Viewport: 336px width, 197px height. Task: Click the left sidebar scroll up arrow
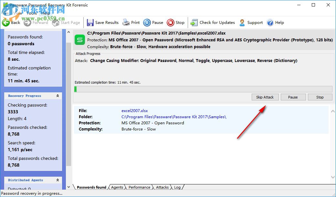[68, 32]
